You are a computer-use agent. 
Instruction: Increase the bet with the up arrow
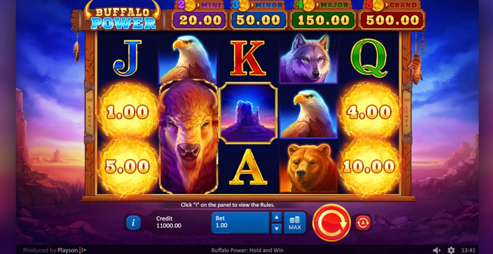(276, 217)
